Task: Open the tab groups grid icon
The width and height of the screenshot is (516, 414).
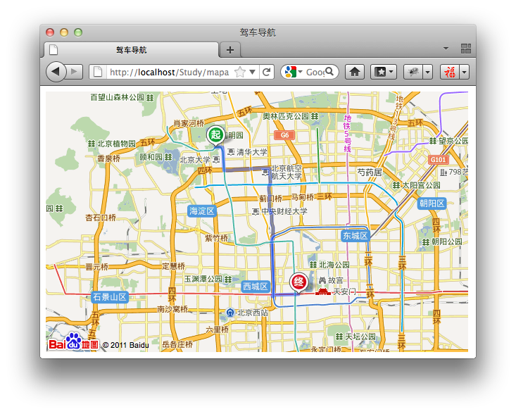Action: coord(466,49)
